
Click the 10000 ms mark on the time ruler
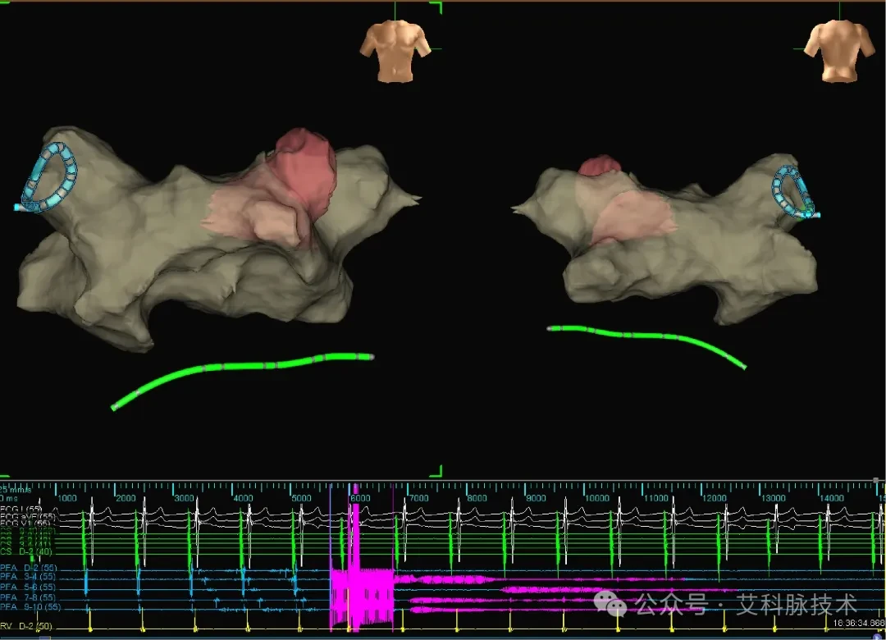(x=596, y=498)
